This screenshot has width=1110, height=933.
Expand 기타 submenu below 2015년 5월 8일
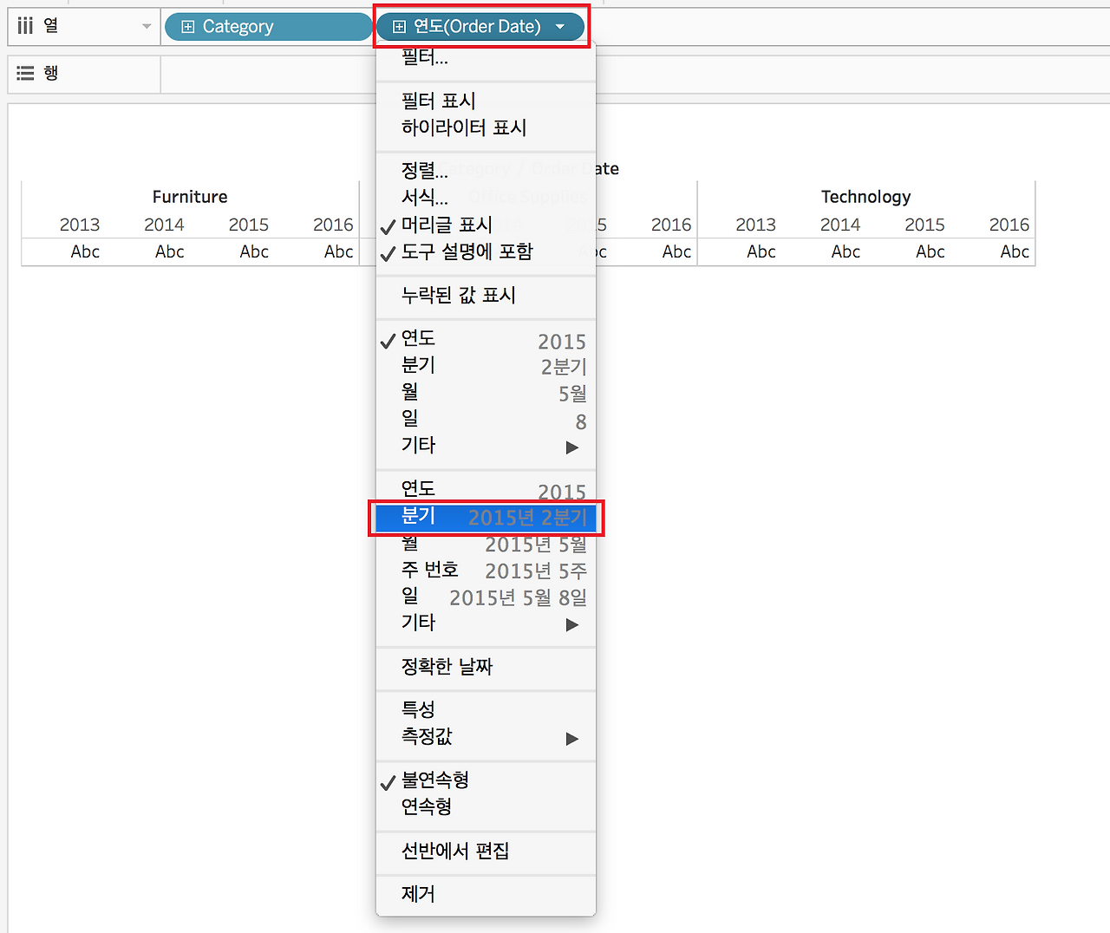[486, 623]
